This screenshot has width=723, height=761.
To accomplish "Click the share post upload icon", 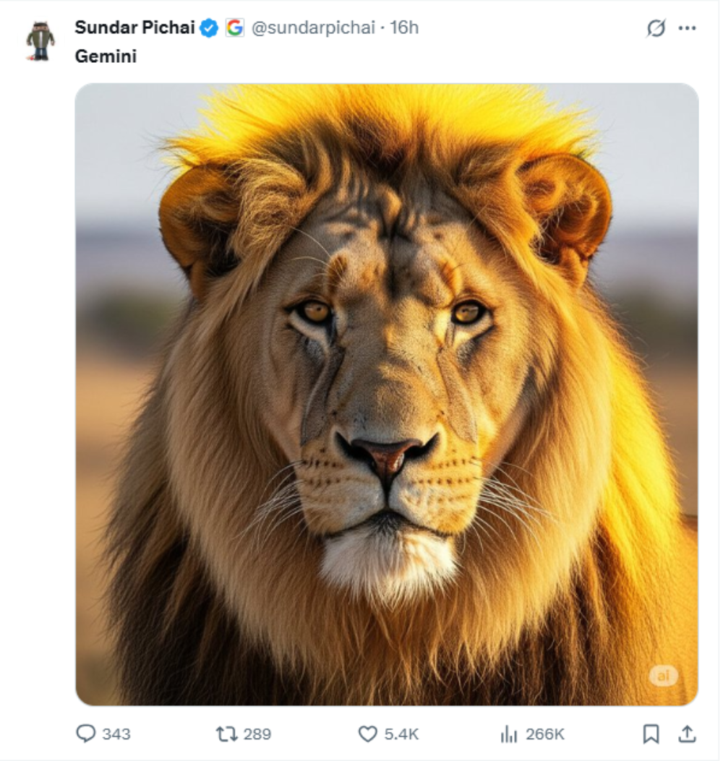I will (x=686, y=734).
